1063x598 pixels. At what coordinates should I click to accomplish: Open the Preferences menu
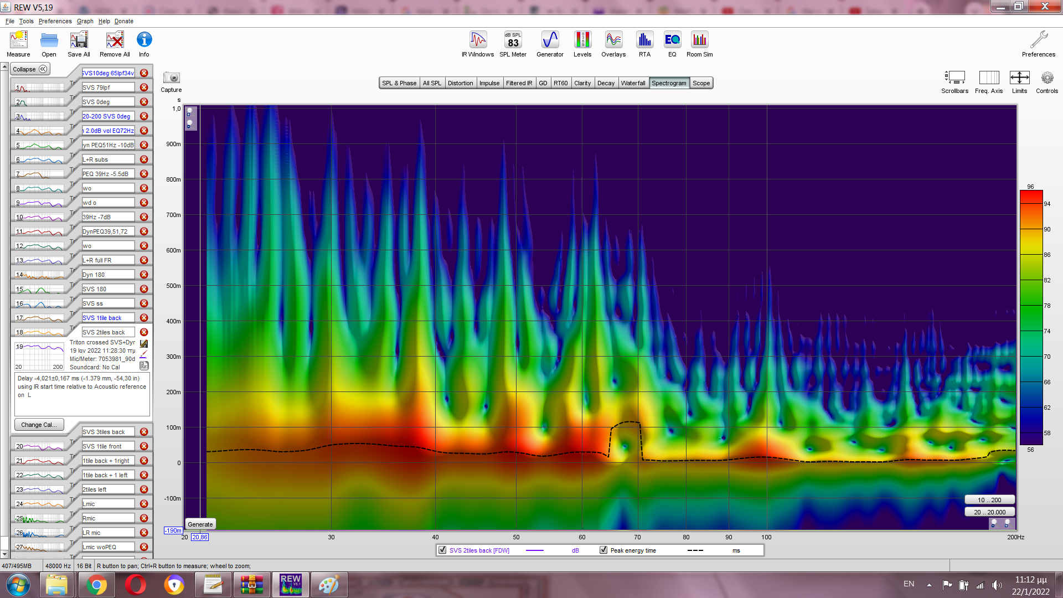(x=55, y=21)
